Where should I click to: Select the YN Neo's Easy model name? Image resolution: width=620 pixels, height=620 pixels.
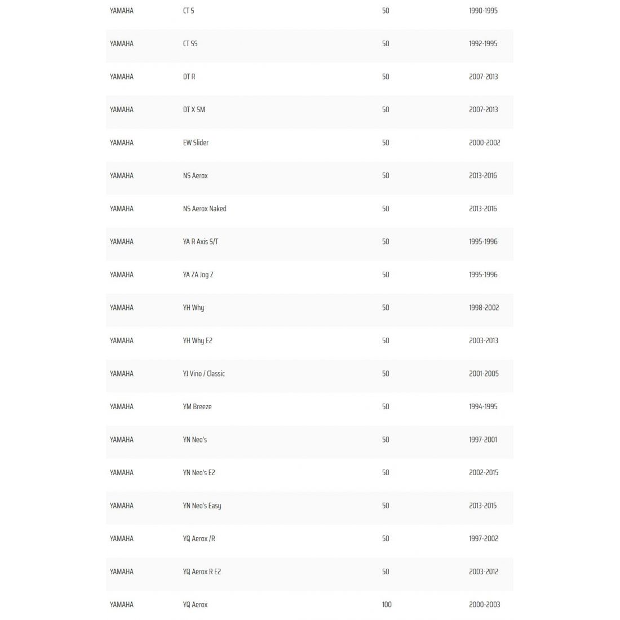(x=202, y=506)
